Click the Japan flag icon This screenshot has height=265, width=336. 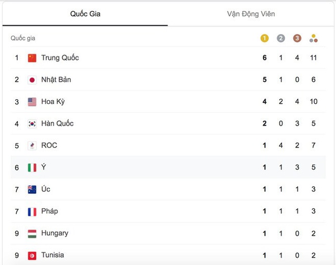tap(32, 80)
